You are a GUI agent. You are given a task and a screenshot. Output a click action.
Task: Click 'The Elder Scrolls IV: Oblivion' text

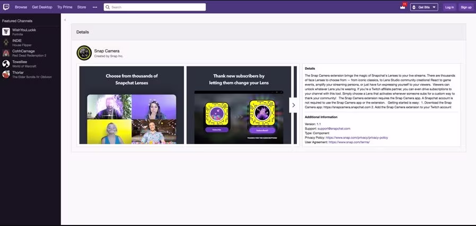pyautogui.click(x=32, y=77)
